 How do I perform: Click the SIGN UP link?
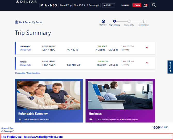[x=125, y=5]
